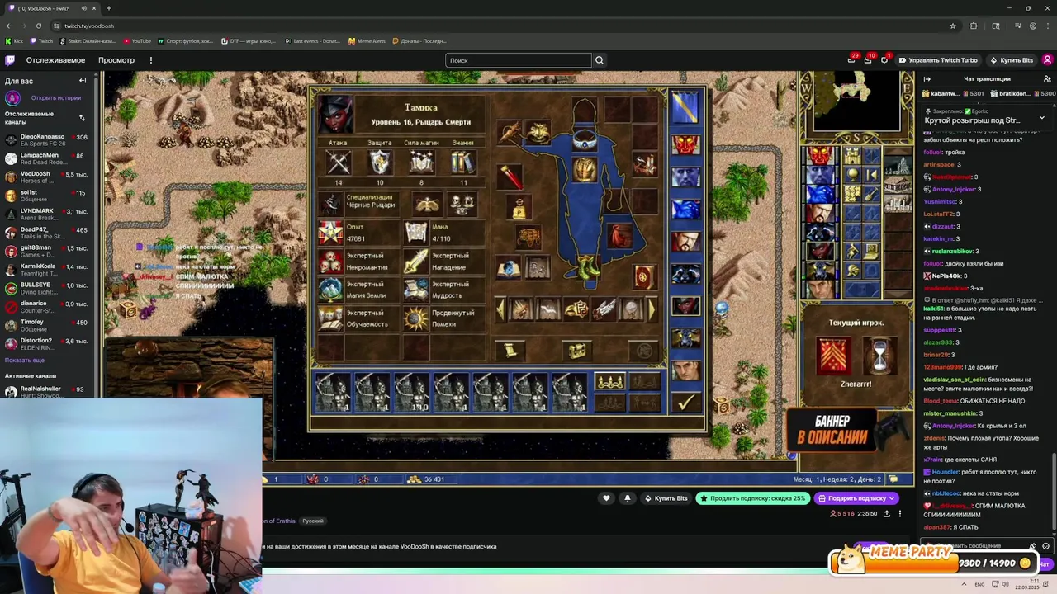The width and height of the screenshot is (1057, 594).
Task: Open Prime loot icon with badge 29
Action: click(x=851, y=60)
